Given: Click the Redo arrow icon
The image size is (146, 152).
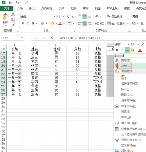Looking at the screenshot, I should click(26, 2).
